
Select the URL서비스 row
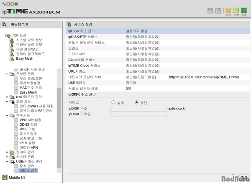tap(158, 71)
